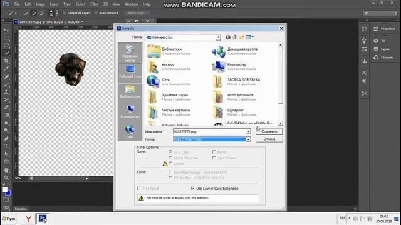Select the Lasso tool

pos(6,46)
